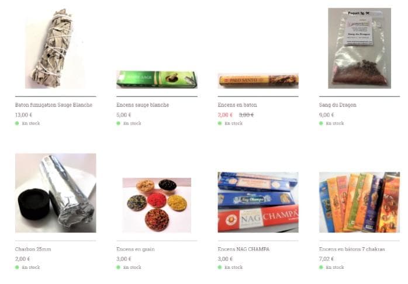This screenshot has width=408, height=284.
Task: Open the colorful incense grains photo
Action: [157, 205]
